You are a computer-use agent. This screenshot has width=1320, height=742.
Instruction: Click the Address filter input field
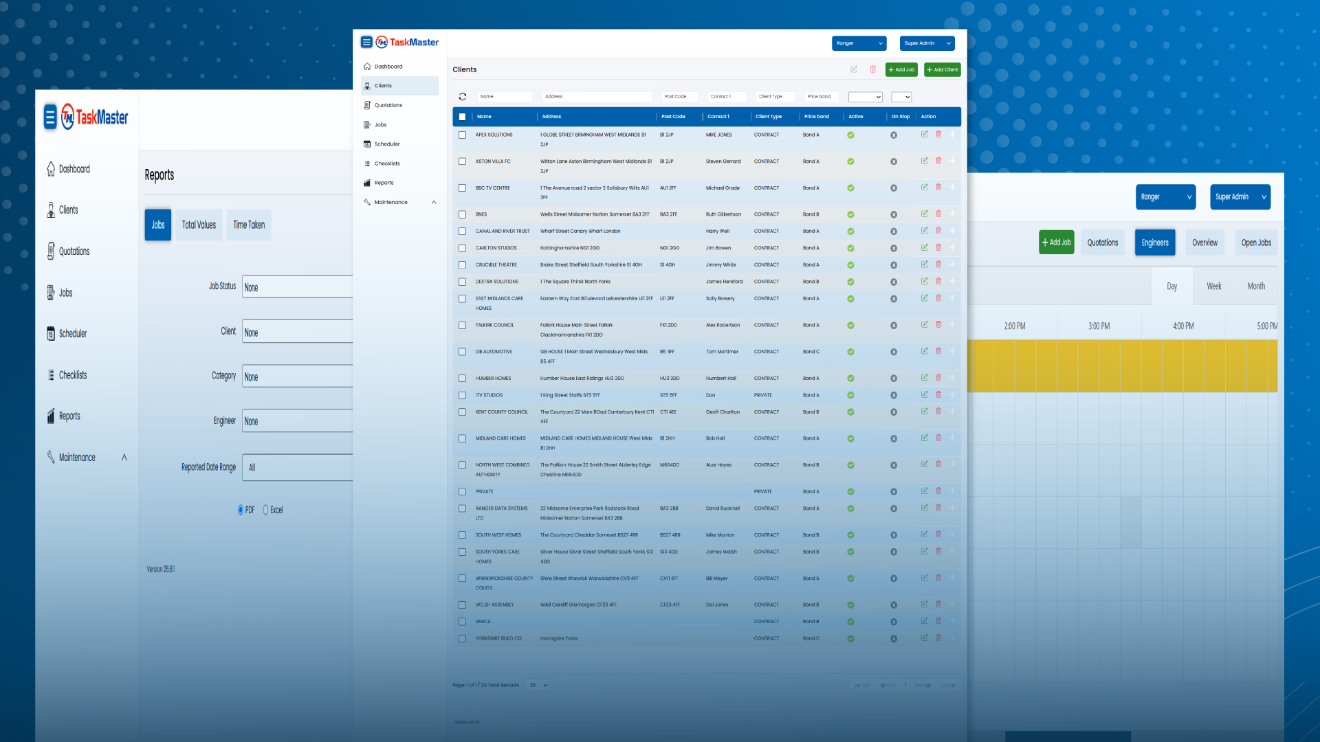597,97
